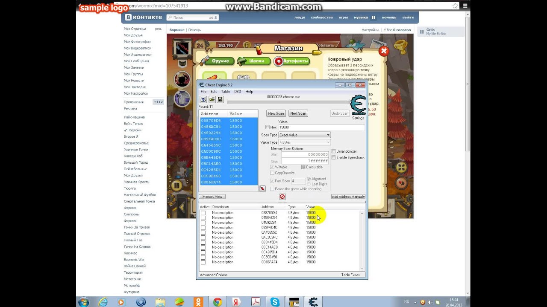547x307 pixels.
Task: Switch to the Шапки shop tab
Action: [x=254, y=61]
